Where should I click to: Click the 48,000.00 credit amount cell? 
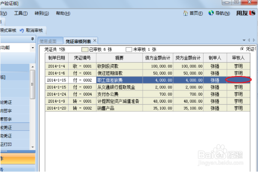(188, 101)
